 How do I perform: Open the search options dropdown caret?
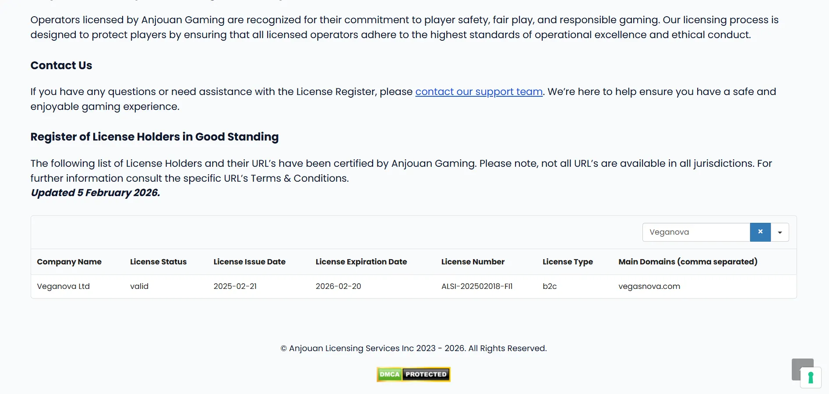[x=780, y=232]
